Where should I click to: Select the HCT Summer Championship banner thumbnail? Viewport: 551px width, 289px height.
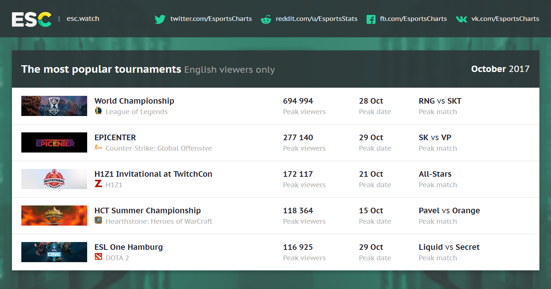(54, 216)
